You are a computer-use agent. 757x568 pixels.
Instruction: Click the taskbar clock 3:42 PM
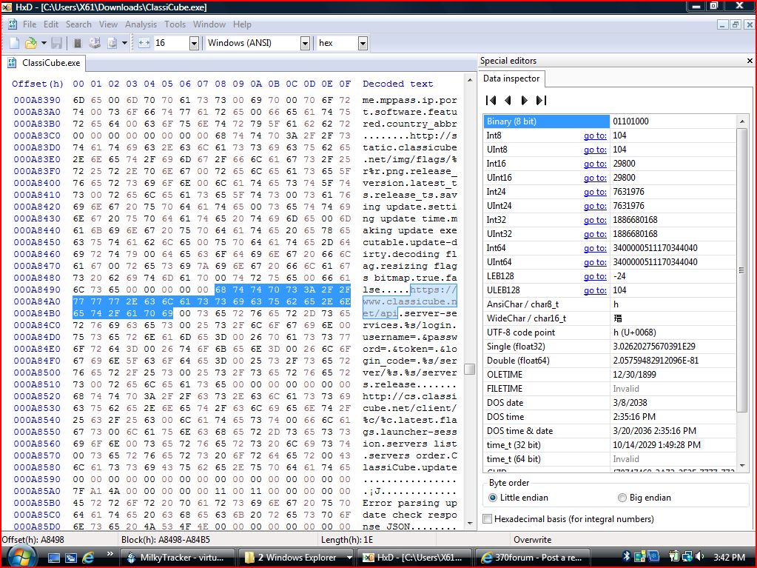729,558
